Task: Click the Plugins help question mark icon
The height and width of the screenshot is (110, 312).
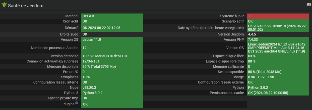Action: [x=77, y=103]
